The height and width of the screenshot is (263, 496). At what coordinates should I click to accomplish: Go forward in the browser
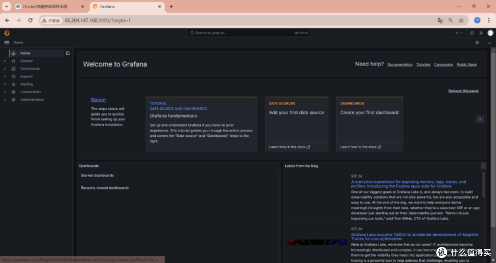tap(19, 20)
